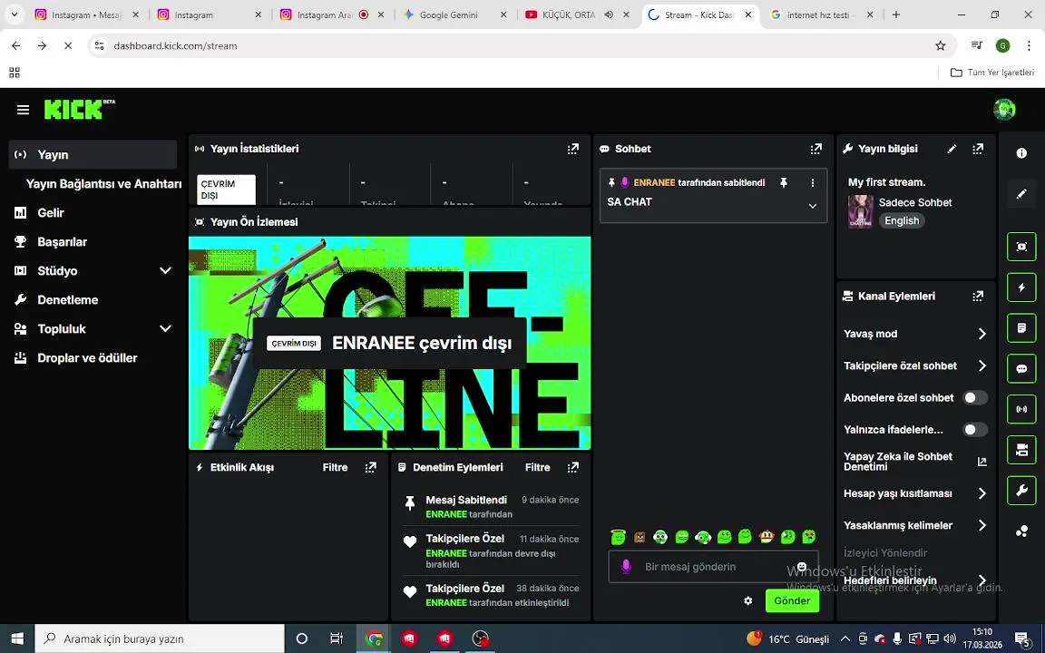1045x653 pixels.
Task: Click the ÇEVRİM DIŞI status box in stats
Action: point(227,190)
